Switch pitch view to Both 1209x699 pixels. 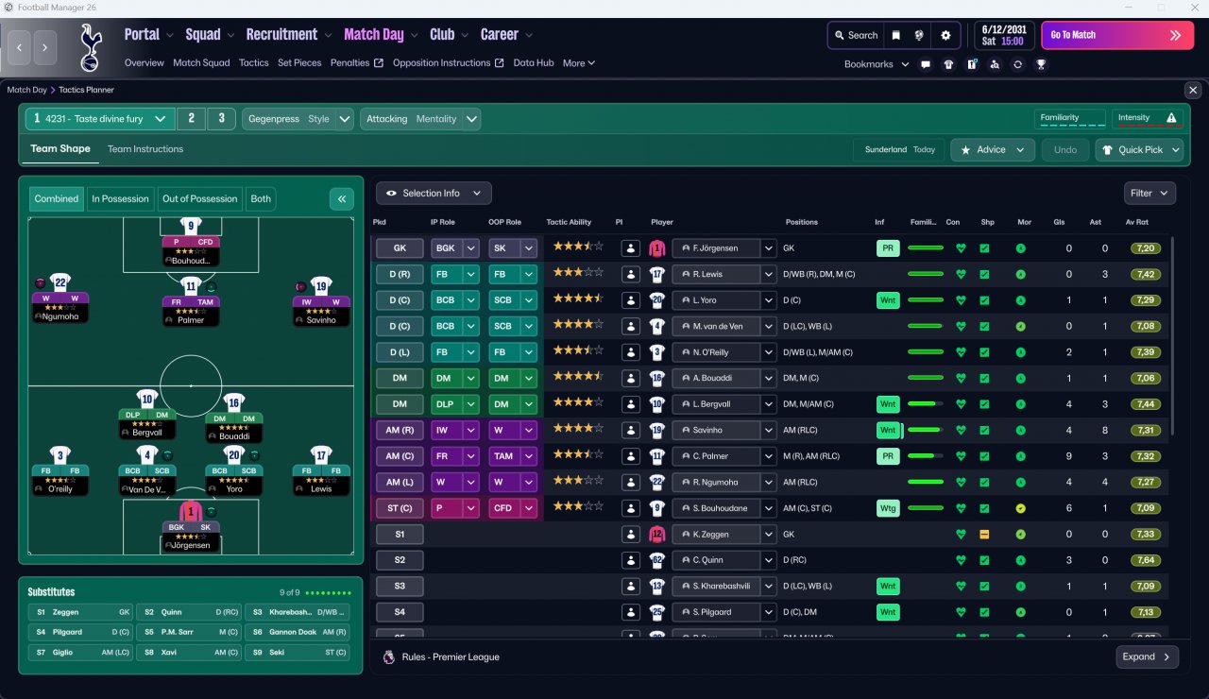tap(261, 198)
